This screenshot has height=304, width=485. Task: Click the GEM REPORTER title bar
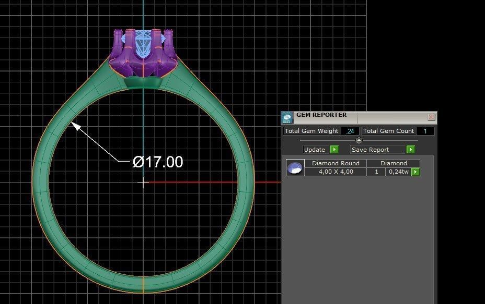359,117
